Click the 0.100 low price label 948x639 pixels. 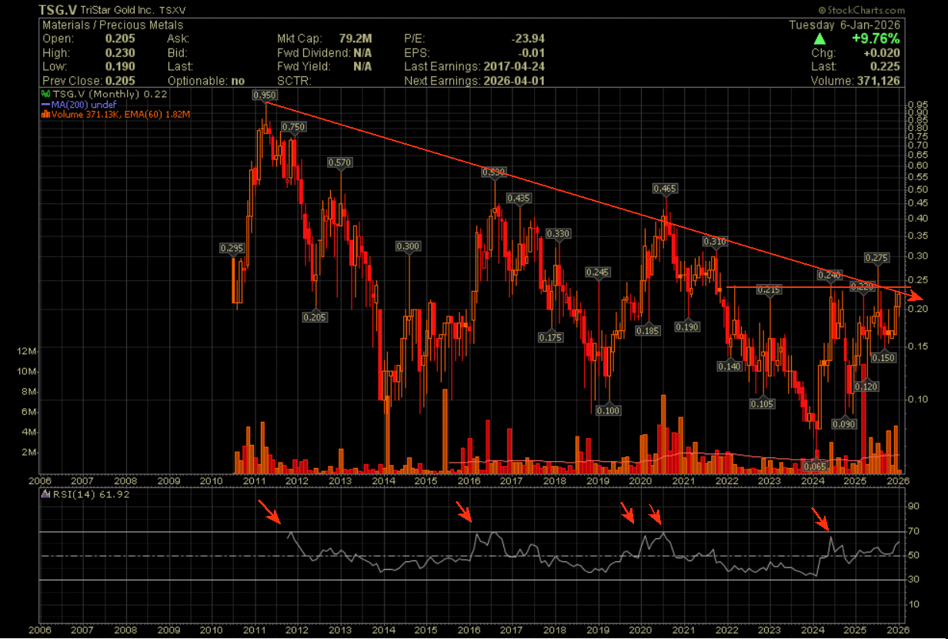(x=608, y=411)
